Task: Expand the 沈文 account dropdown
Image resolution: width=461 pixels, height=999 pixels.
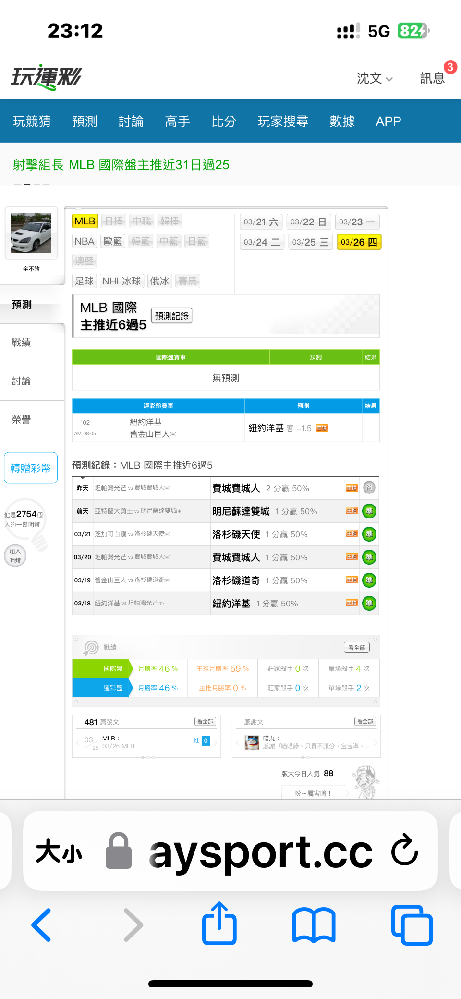Action: [375, 78]
